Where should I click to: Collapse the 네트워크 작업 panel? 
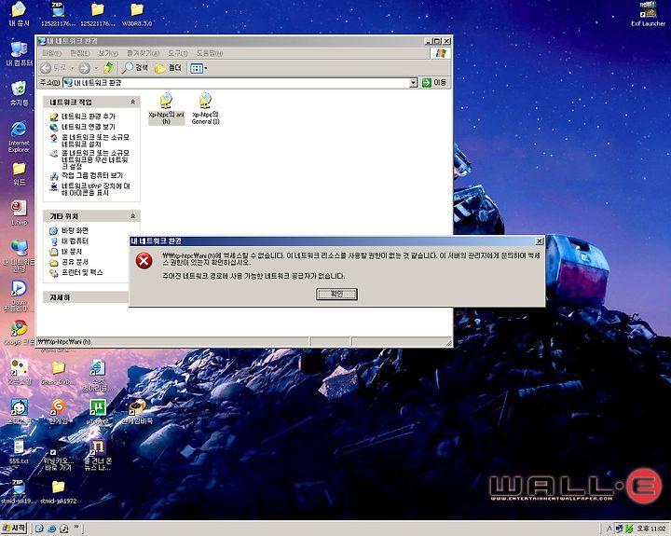[x=132, y=102]
